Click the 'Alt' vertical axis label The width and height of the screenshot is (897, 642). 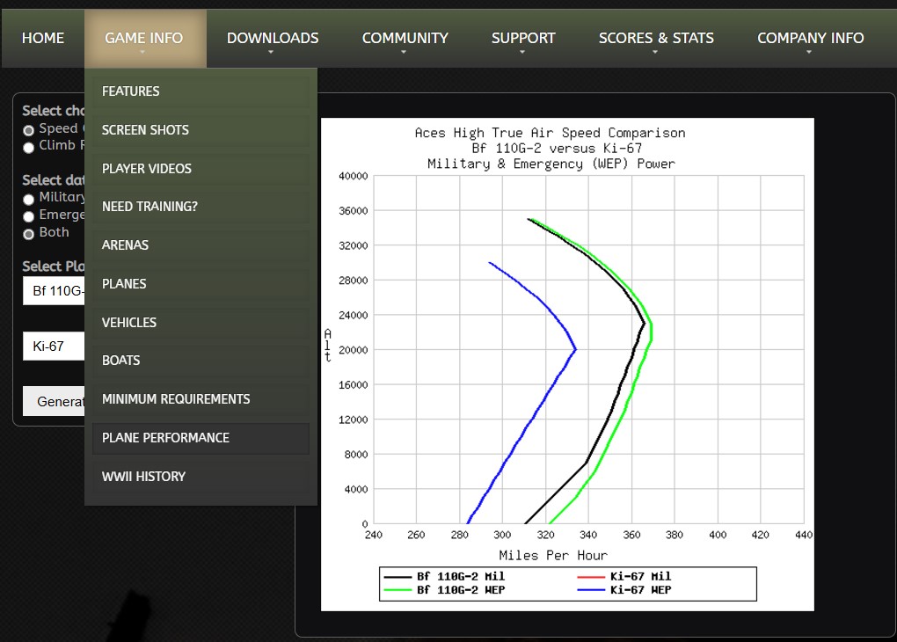[328, 345]
